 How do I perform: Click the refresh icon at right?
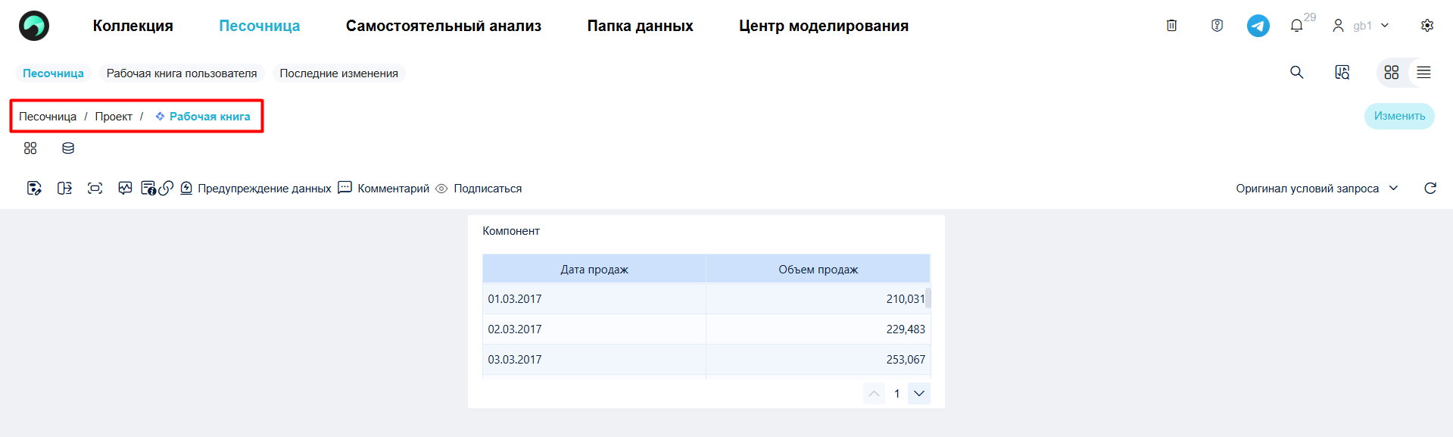(x=1430, y=189)
